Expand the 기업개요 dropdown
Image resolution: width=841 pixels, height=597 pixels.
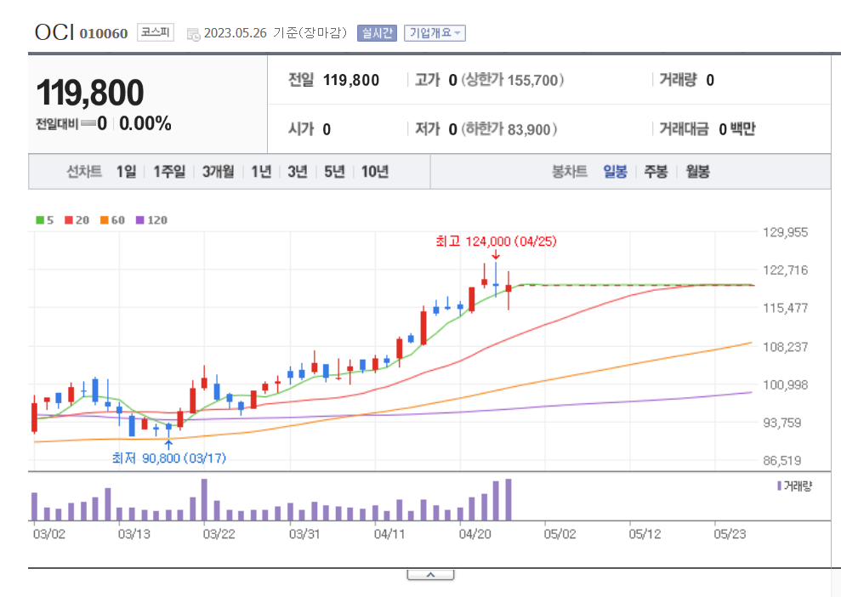coord(435,33)
